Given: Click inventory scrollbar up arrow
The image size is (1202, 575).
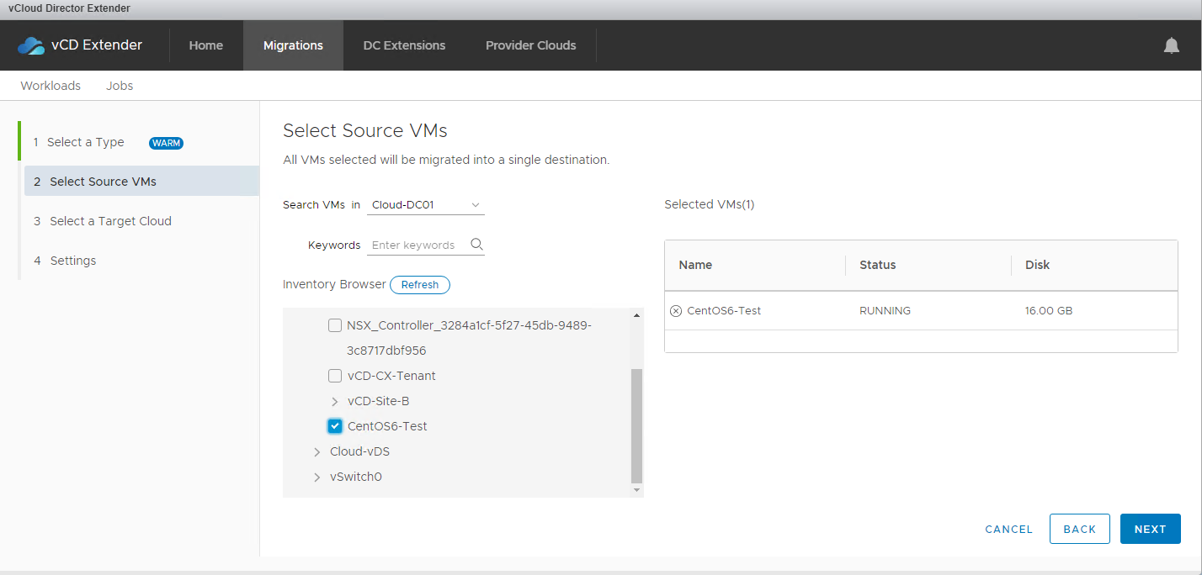Looking at the screenshot, I should tap(636, 316).
